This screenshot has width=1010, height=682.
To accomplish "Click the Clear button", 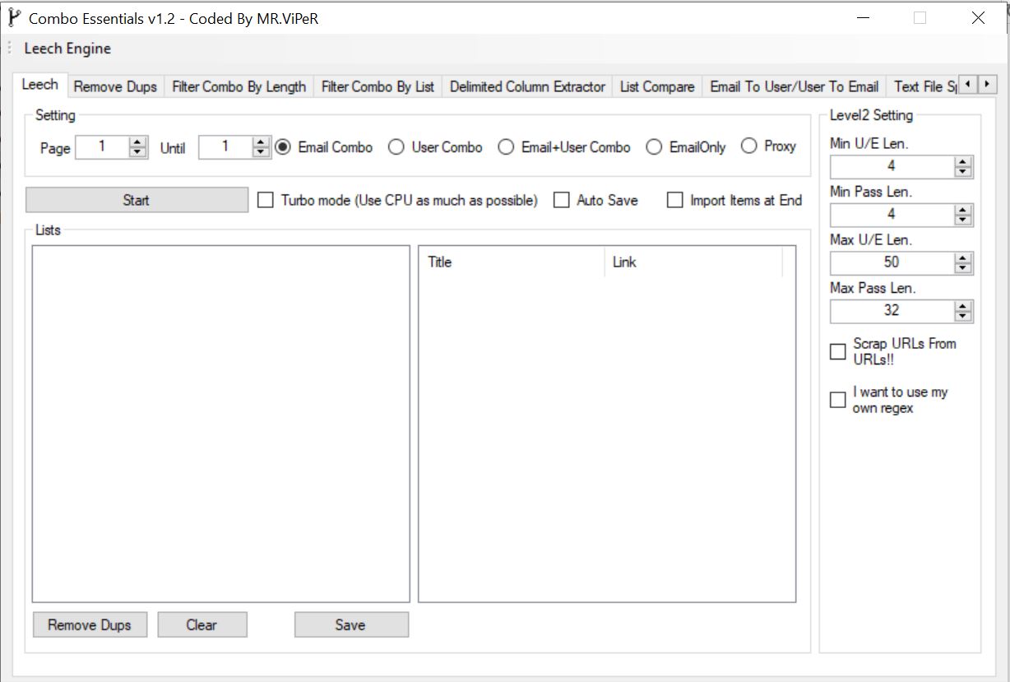I will click(202, 624).
